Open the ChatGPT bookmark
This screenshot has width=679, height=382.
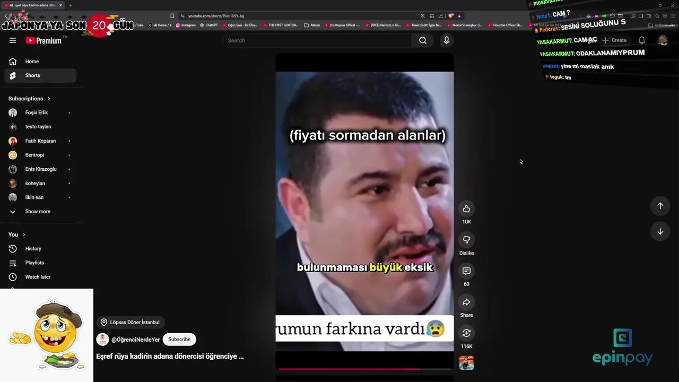point(209,25)
